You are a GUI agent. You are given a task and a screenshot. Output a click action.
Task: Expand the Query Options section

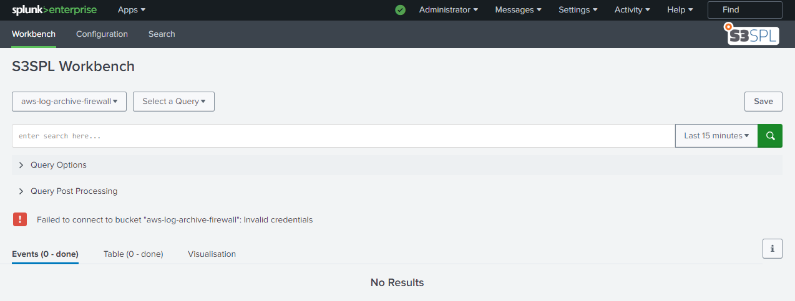58,165
